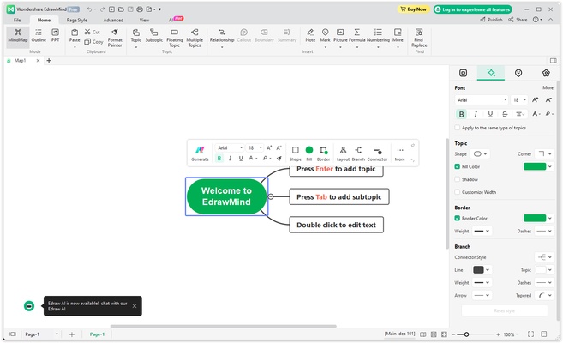563x343 pixels.
Task: Switch to MindMap mode
Action: click(18, 35)
